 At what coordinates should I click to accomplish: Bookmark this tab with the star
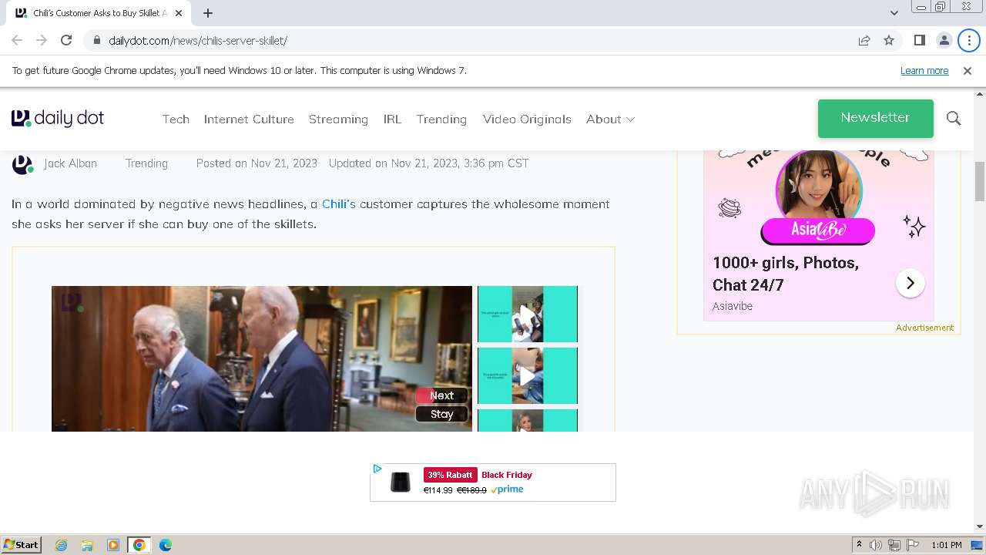(889, 40)
